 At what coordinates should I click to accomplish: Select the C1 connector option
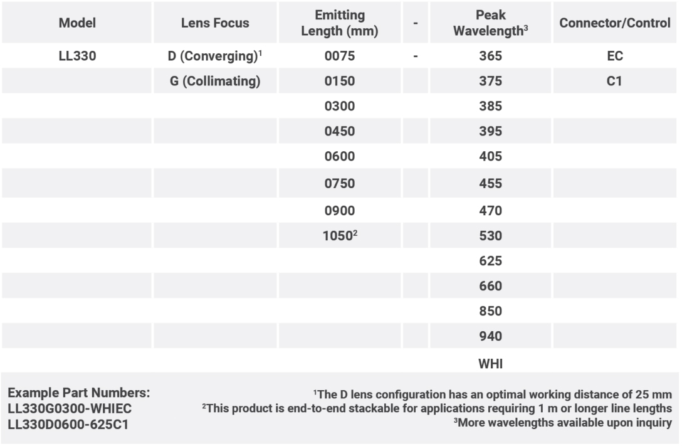(x=615, y=82)
